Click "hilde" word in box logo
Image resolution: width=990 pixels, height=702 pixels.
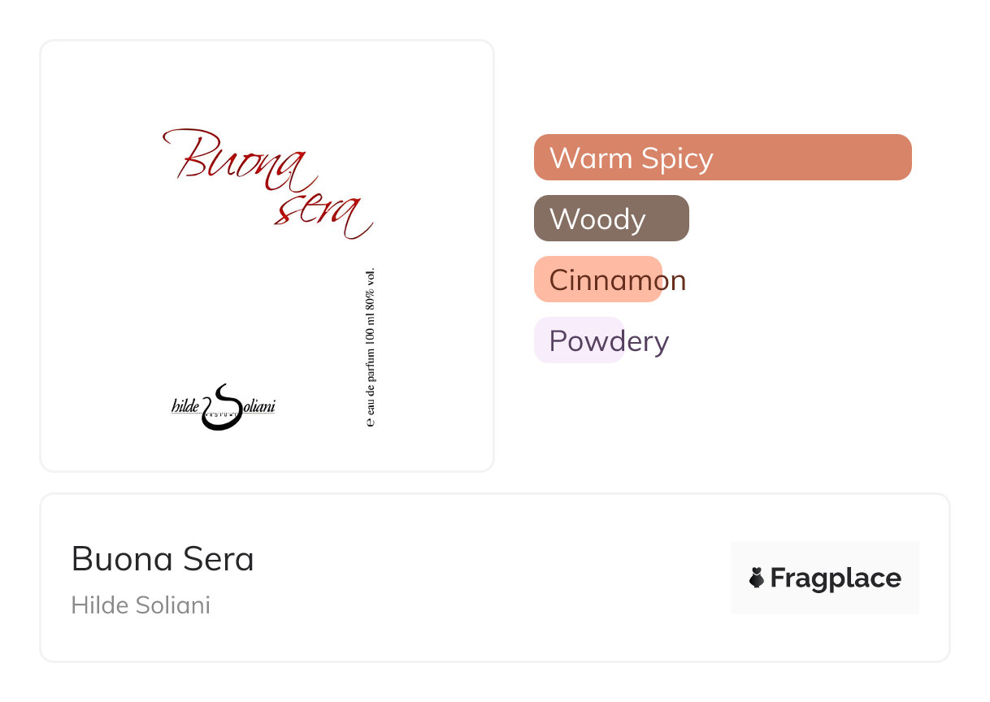tap(185, 406)
